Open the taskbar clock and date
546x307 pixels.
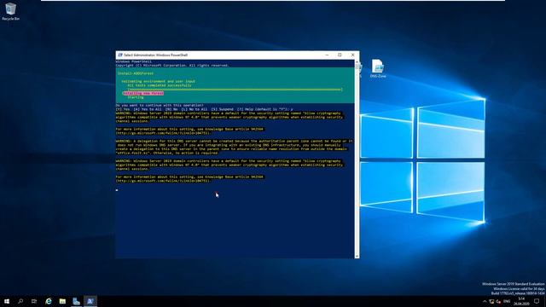(521, 301)
